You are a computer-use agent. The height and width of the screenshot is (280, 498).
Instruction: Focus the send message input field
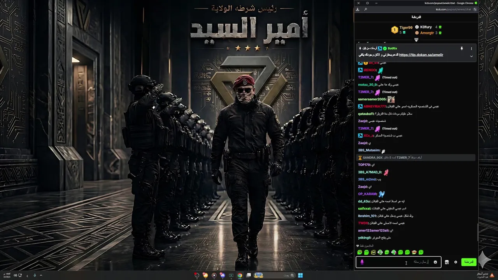[398, 262]
